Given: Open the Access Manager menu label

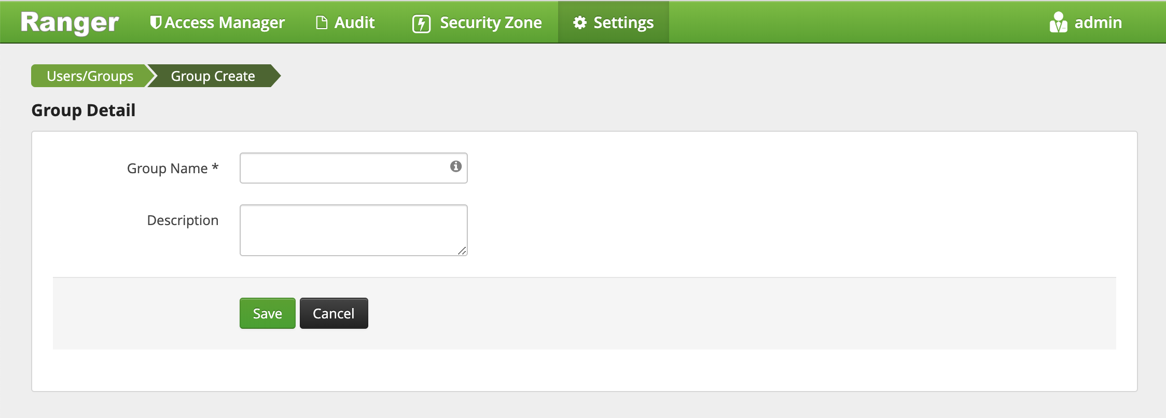Looking at the screenshot, I should [x=225, y=23].
